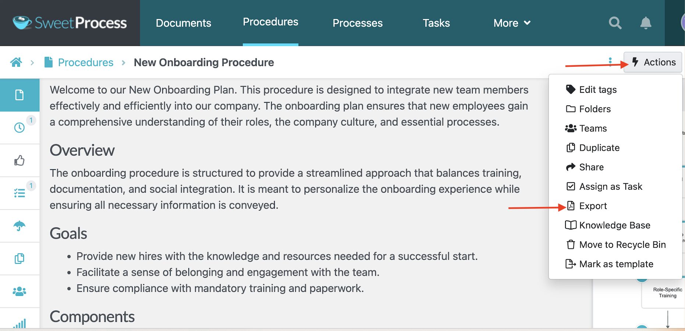The image size is (685, 331).
Task: Click the umbrella sidebar icon
Action: [19, 226]
